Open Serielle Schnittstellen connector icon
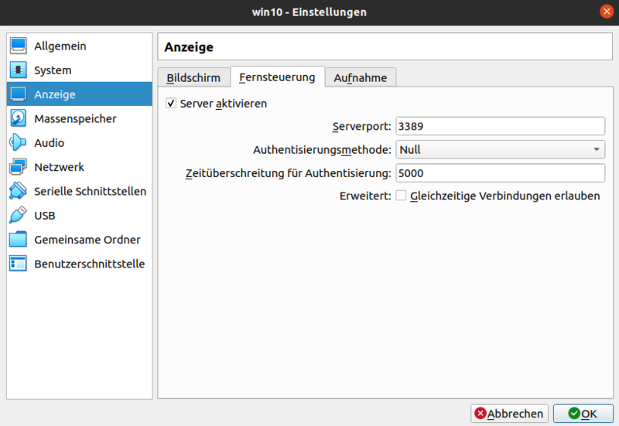This screenshot has height=426, width=619. tap(19, 191)
